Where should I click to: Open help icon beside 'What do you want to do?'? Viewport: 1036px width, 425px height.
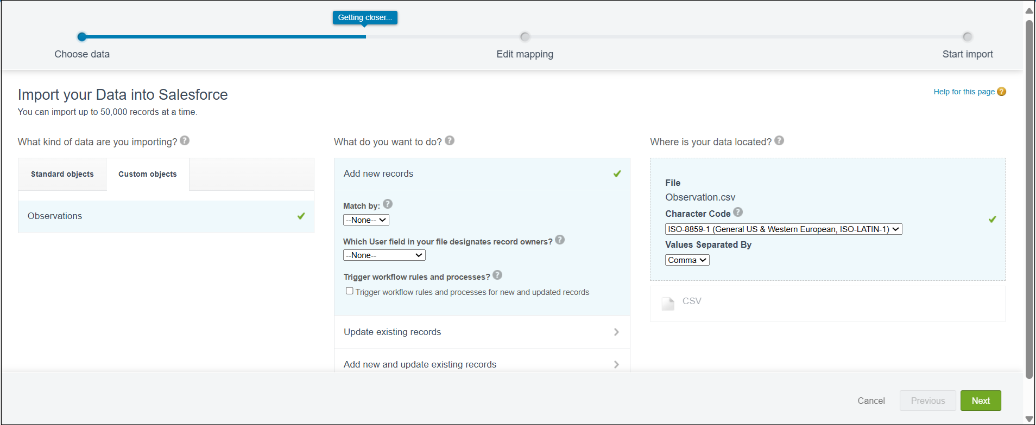(x=450, y=141)
